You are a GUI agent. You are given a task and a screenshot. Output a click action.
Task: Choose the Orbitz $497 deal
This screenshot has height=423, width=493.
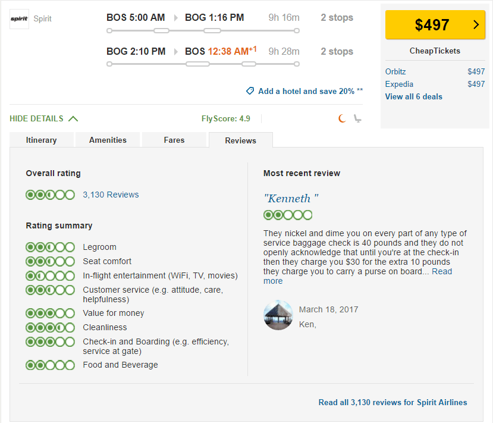point(435,72)
